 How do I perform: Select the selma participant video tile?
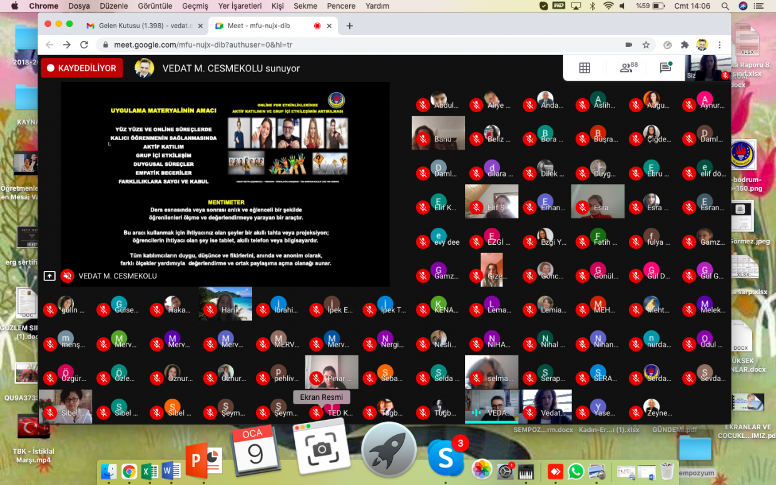click(x=491, y=372)
